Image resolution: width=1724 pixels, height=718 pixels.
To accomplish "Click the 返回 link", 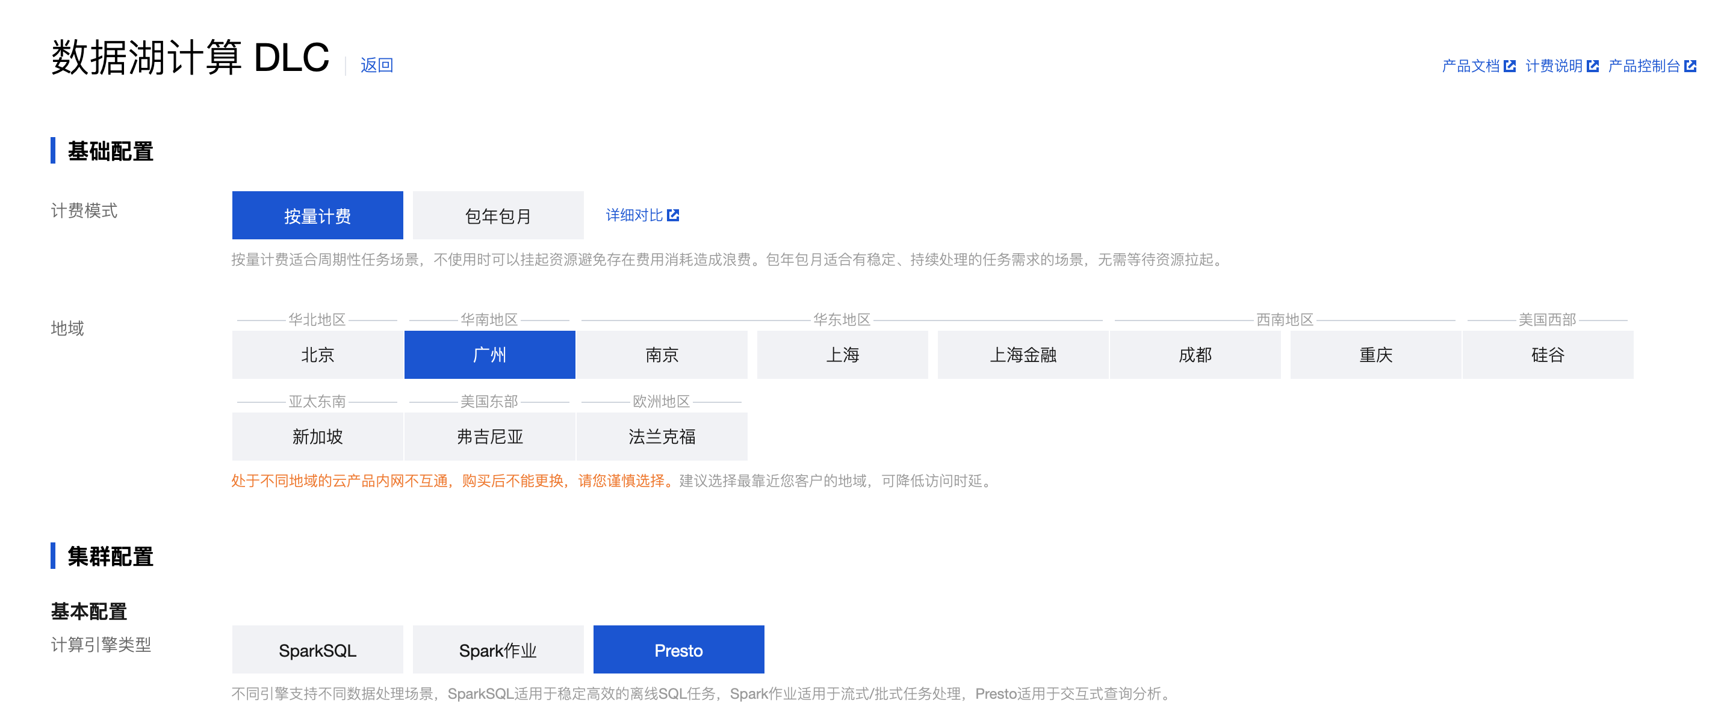I will pos(377,65).
